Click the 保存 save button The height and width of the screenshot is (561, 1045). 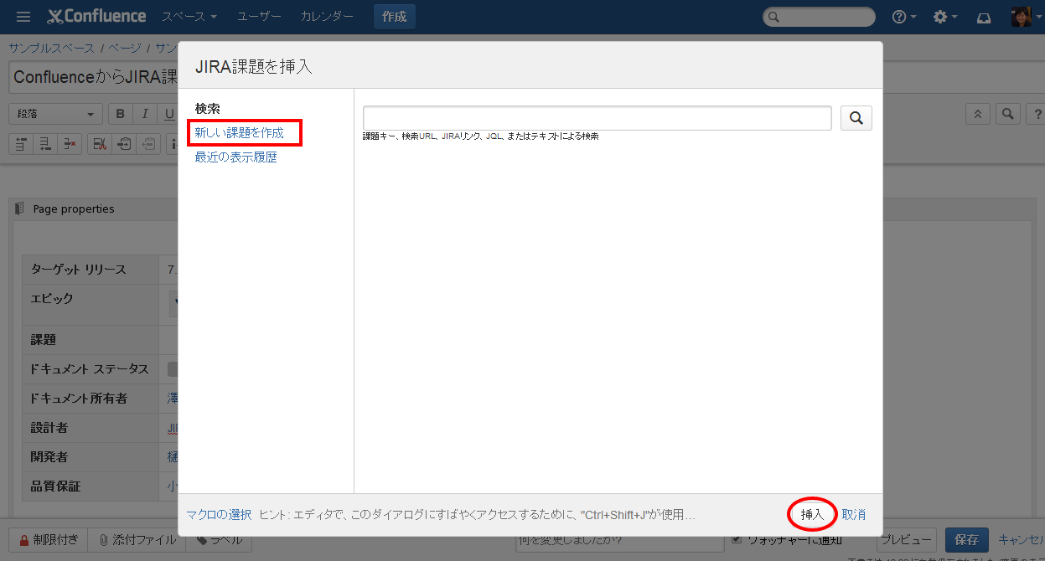tap(967, 540)
